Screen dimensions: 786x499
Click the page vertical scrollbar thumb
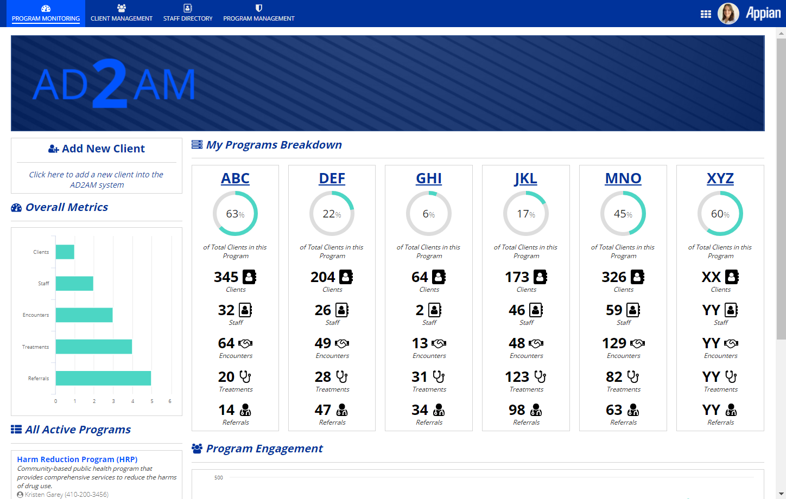(781, 189)
